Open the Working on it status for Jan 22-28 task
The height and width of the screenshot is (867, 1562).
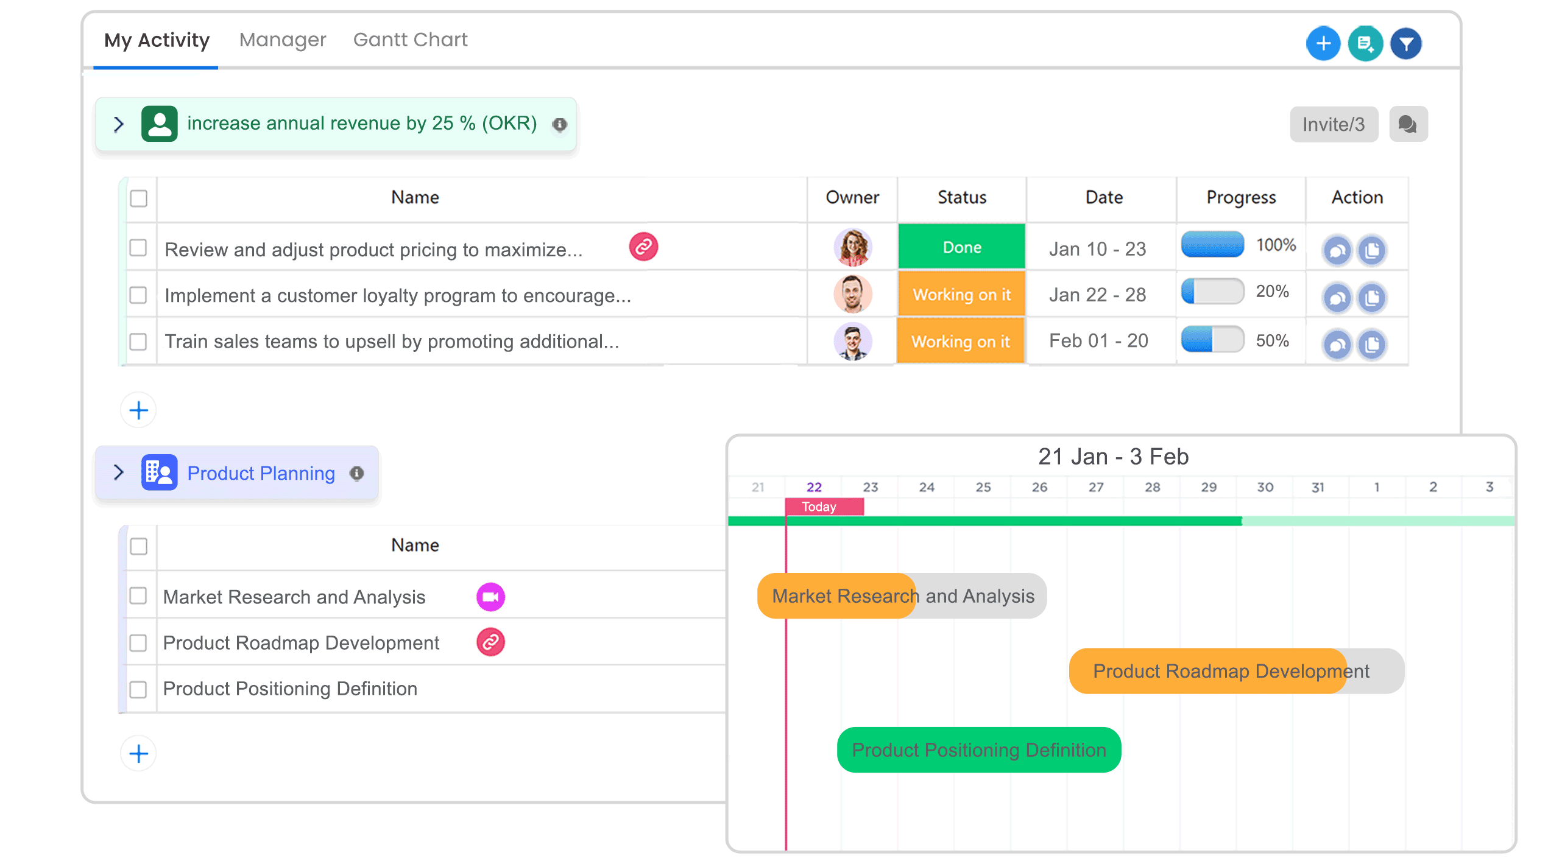pos(961,295)
